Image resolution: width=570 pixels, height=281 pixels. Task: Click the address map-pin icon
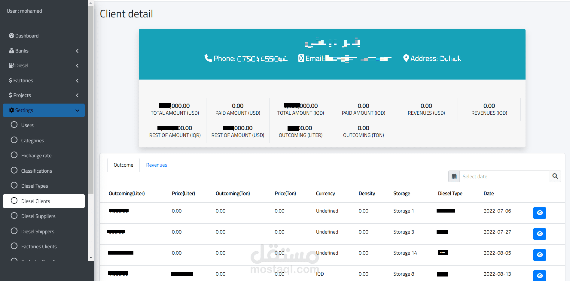[406, 58]
